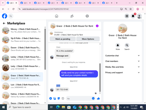Attach a photo in the composer
The height and width of the screenshot is (110, 146).
pyautogui.click(x=55, y=98)
